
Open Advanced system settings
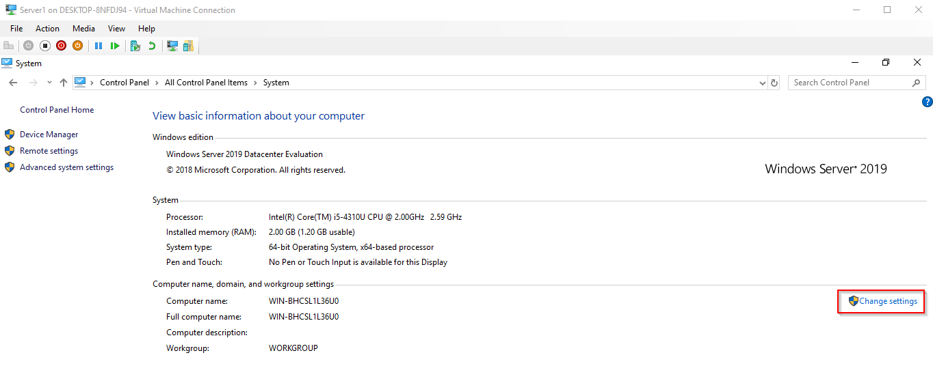click(66, 167)
